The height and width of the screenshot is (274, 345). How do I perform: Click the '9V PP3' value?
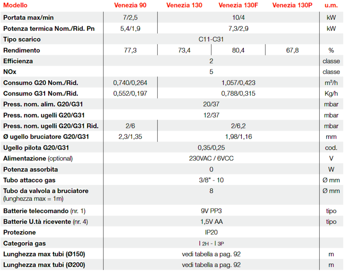tap(211, 211)
